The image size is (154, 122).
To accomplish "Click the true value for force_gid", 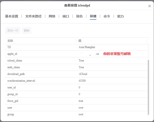I will coord(81,101).
